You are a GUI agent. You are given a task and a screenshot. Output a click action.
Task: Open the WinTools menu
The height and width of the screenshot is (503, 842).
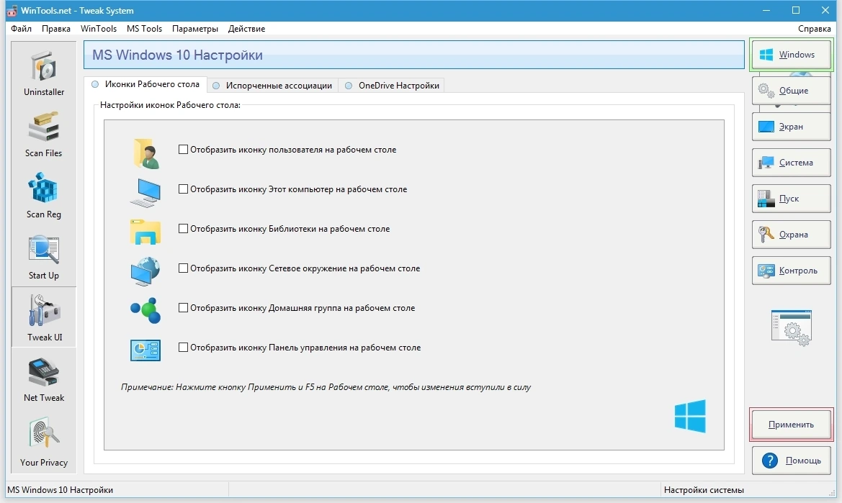point(98,29)
